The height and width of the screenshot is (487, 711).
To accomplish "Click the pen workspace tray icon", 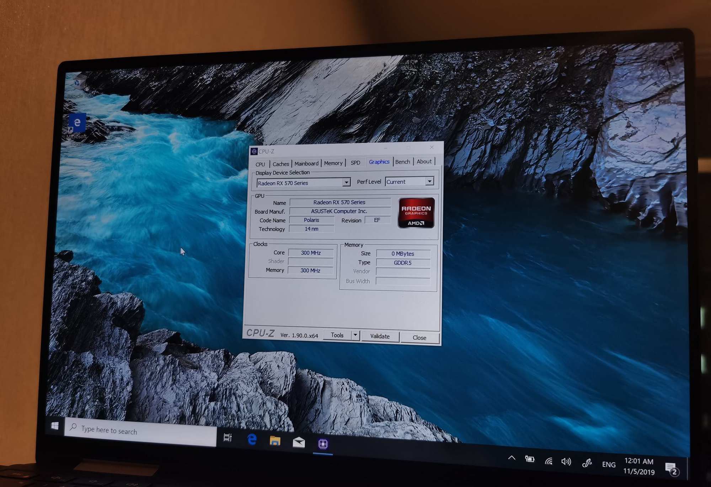I will tap(587, 463).
